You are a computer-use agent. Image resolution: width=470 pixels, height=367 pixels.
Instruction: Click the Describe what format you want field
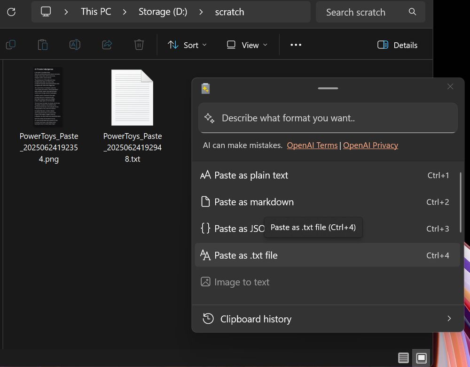pyautogui.click(x=328, y=118)
